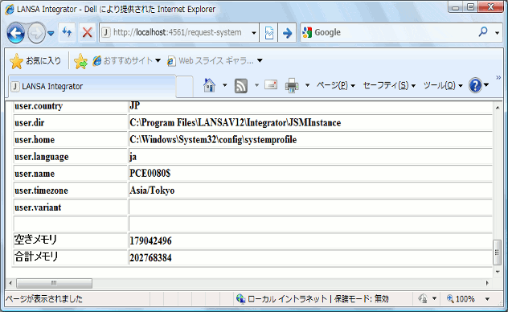
Task: Open the 100% zoom level control
Action: pos(461,298)
